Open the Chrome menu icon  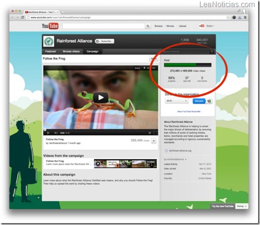pos(245,17)
